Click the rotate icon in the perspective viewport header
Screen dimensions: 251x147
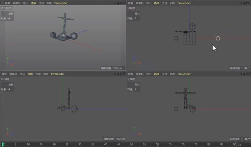tap(121, 3)
